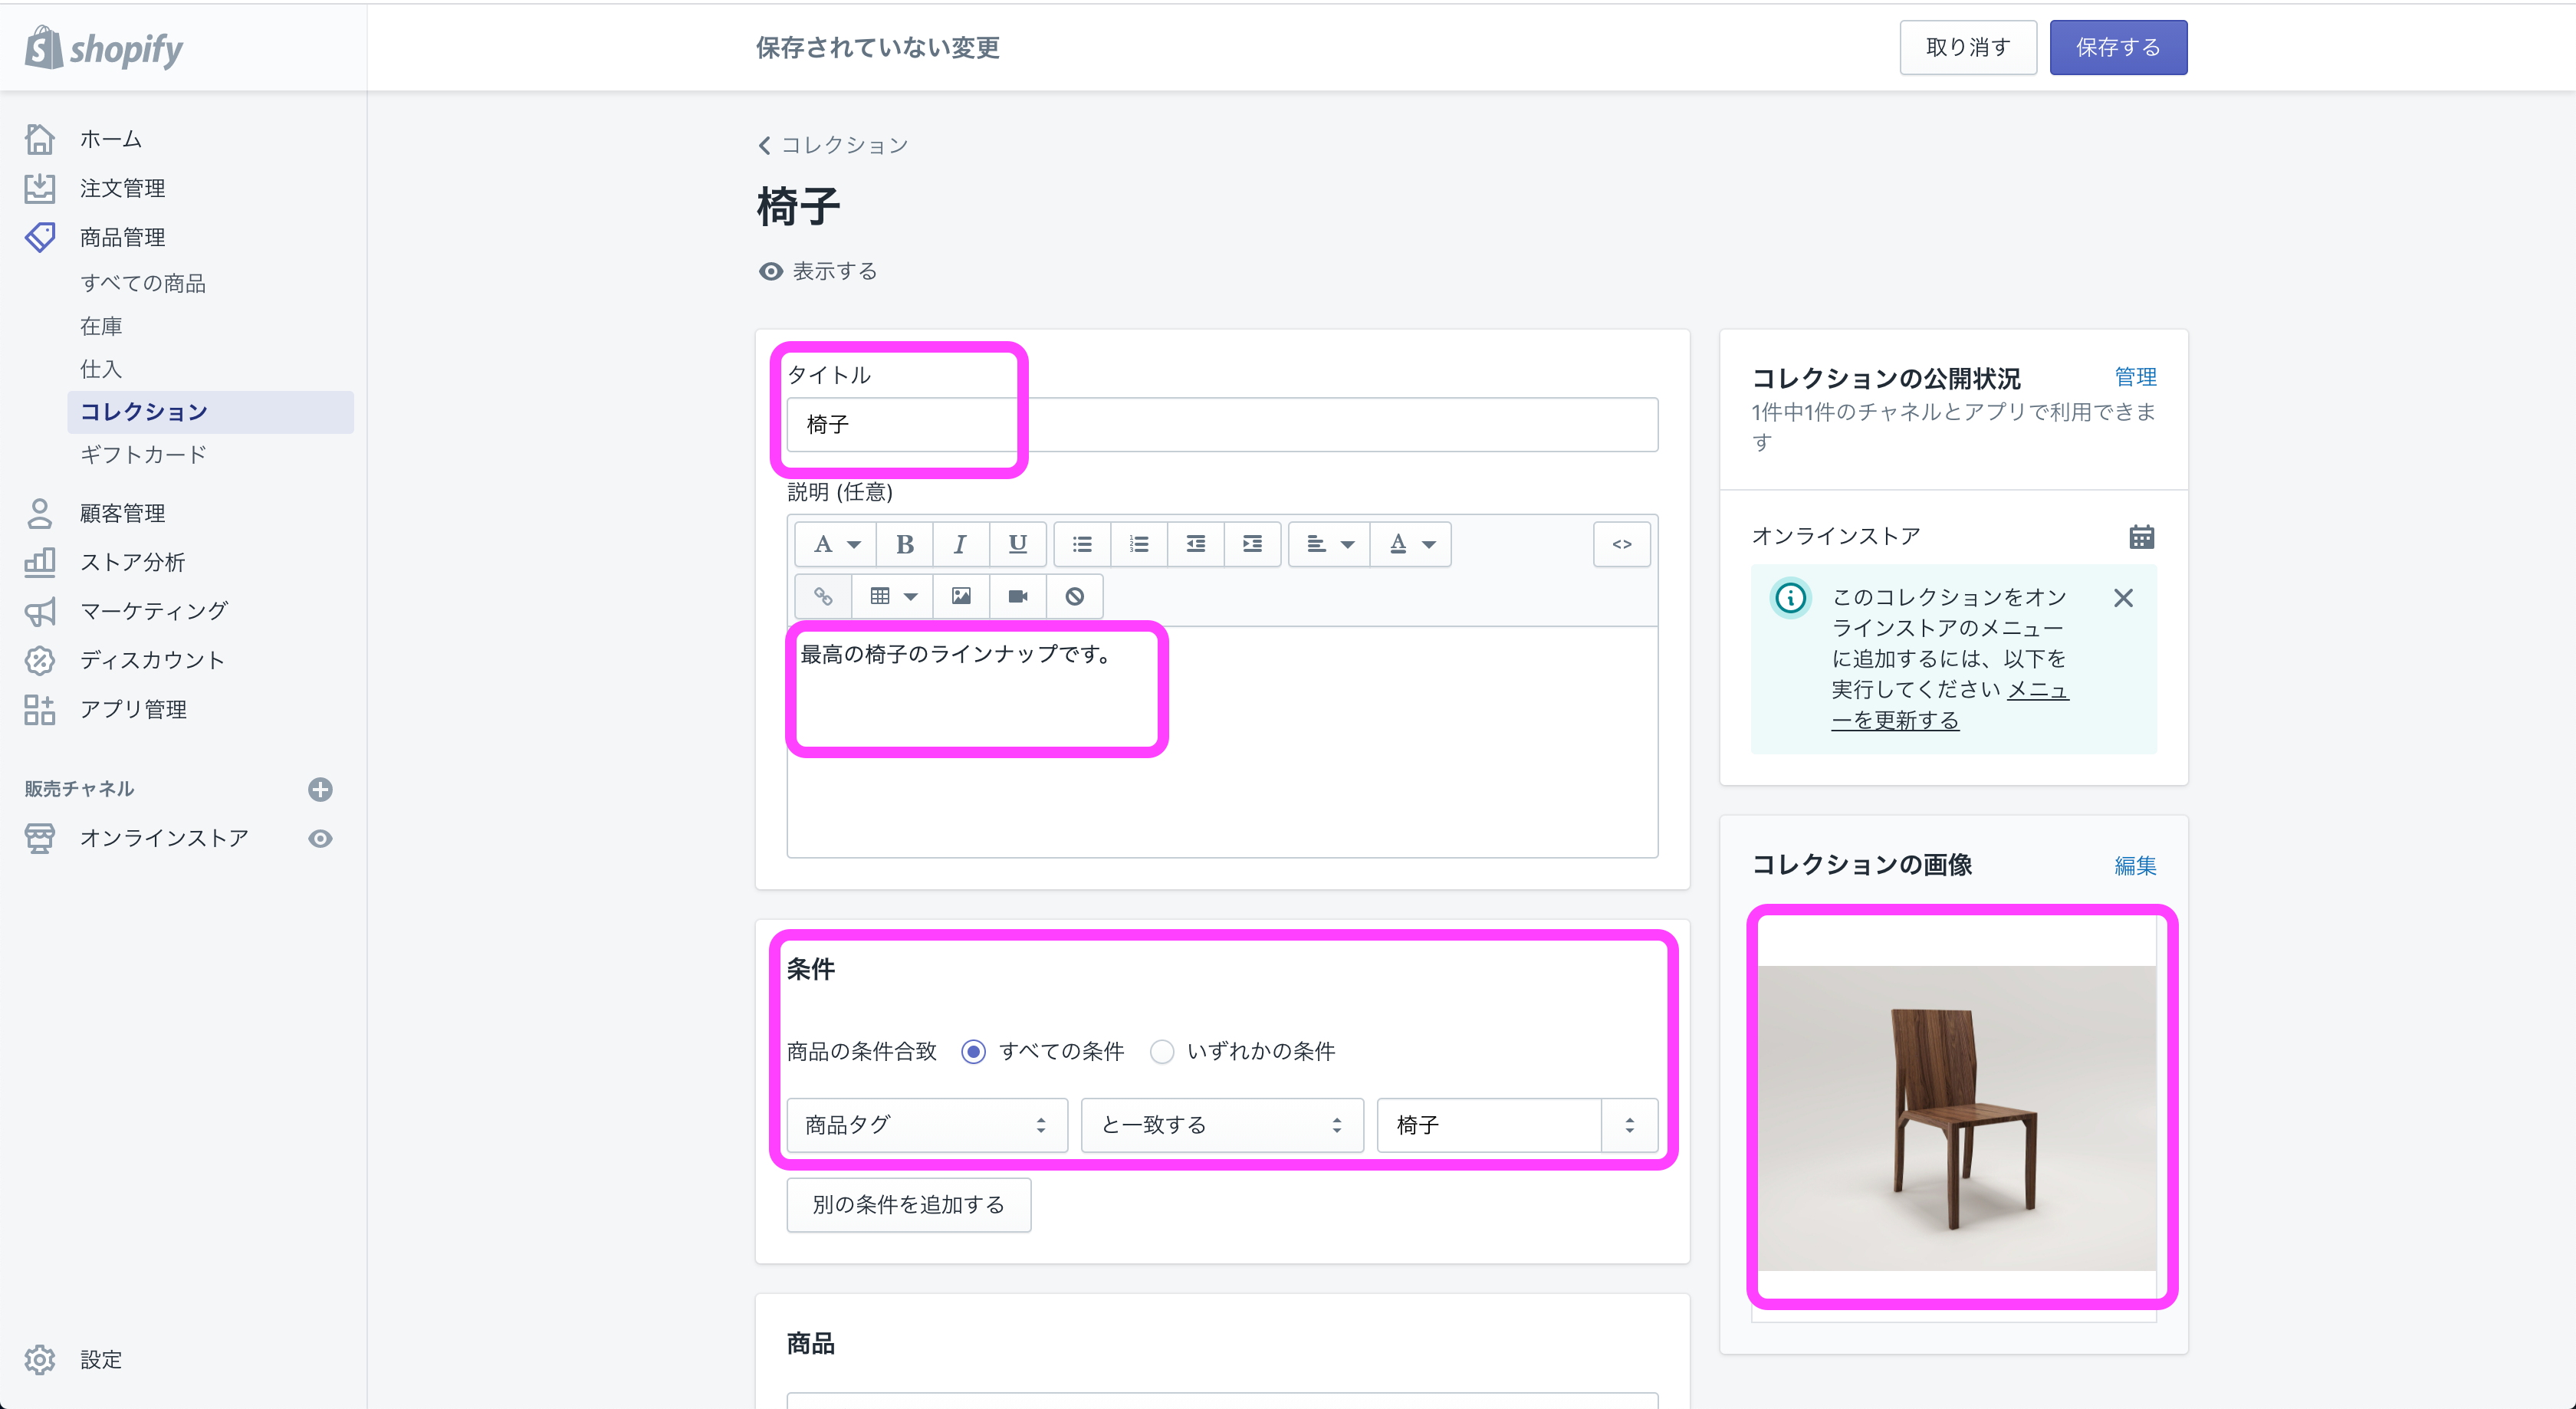Open the HTML code view of the description
The image size is (2576, 1409).
click(x=1621, y=544)
